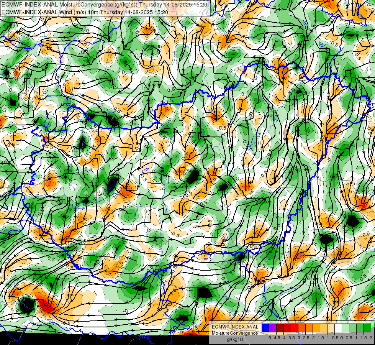Click the white legend color swatch

pyautogui.click(x=338, y=328)
